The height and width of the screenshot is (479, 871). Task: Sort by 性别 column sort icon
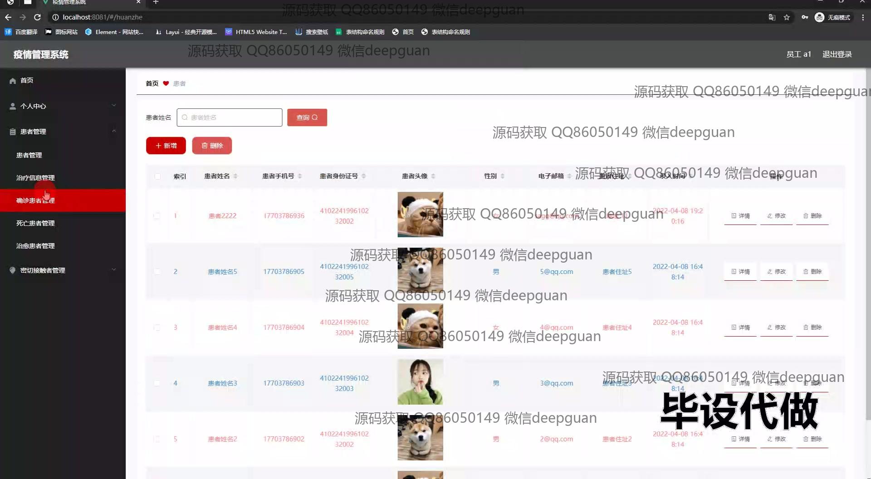(x=503, y=176)
